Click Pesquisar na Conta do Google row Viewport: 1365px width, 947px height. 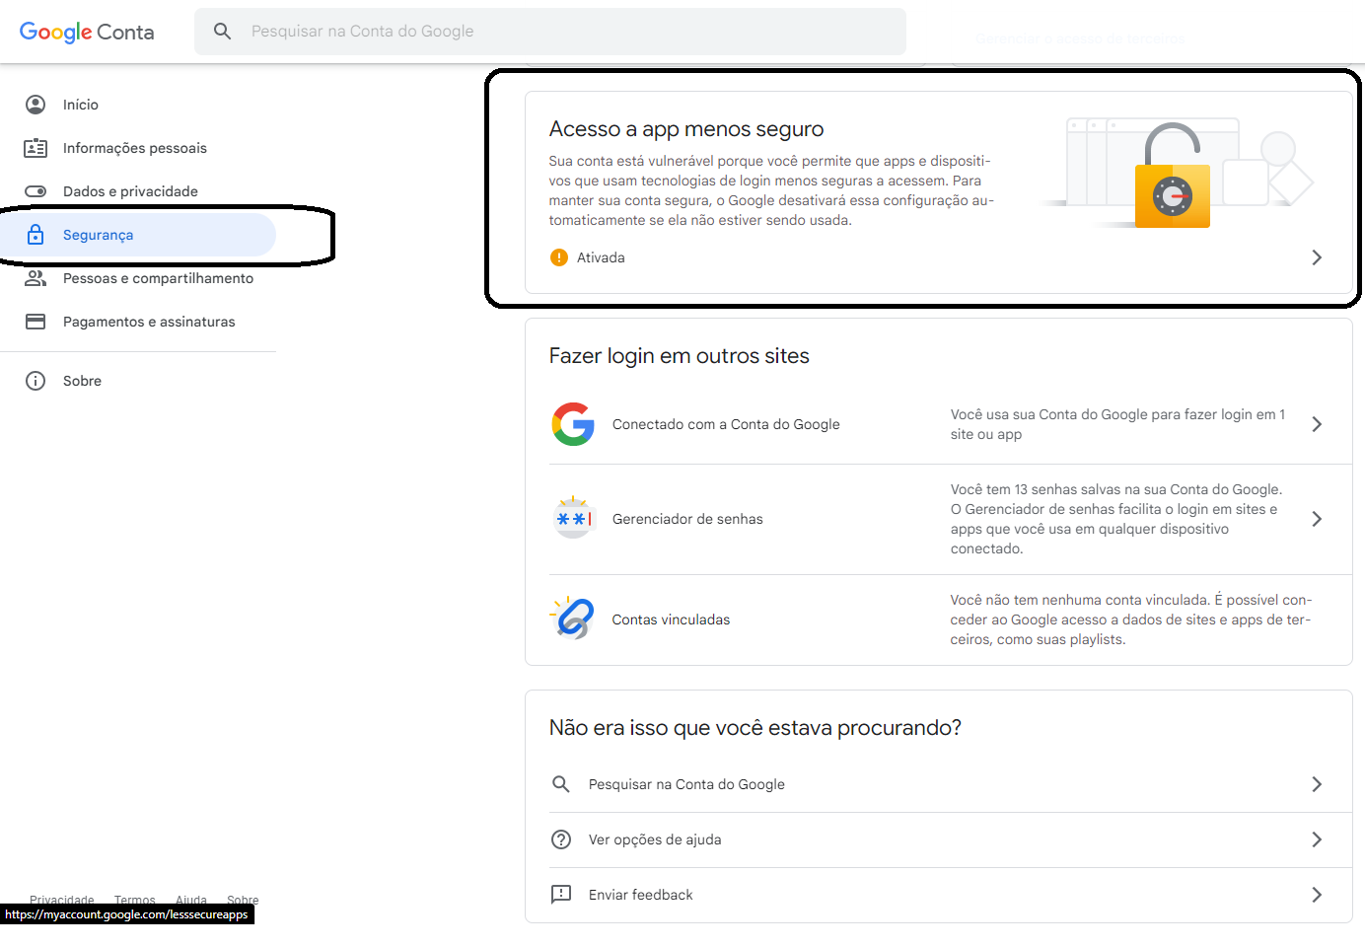[x=686, y=784]
